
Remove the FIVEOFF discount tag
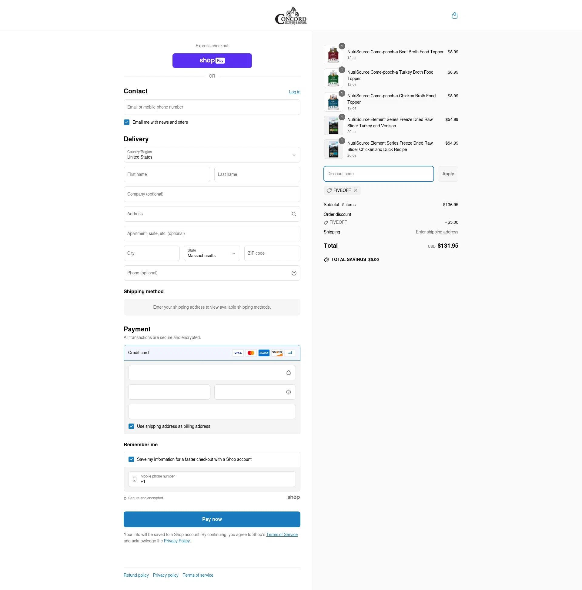click(356, 190)
